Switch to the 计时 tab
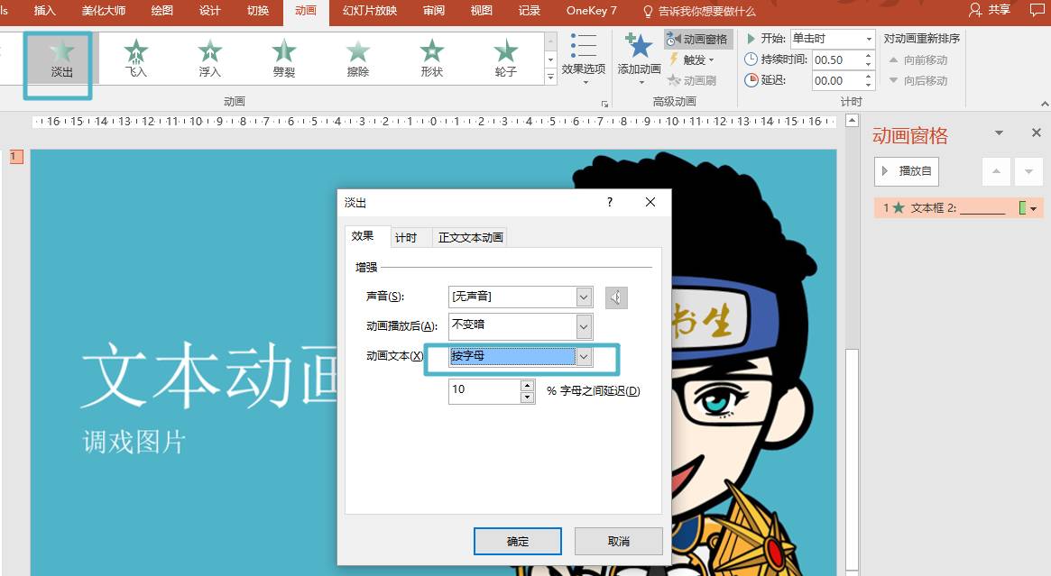Viewport: 1051px width, 576px height. point(406,238)
